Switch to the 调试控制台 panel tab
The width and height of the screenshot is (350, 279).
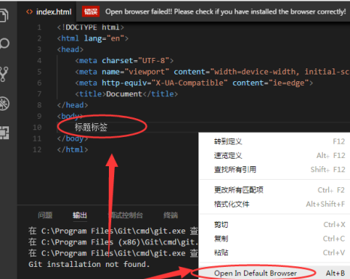coord(126,215)
